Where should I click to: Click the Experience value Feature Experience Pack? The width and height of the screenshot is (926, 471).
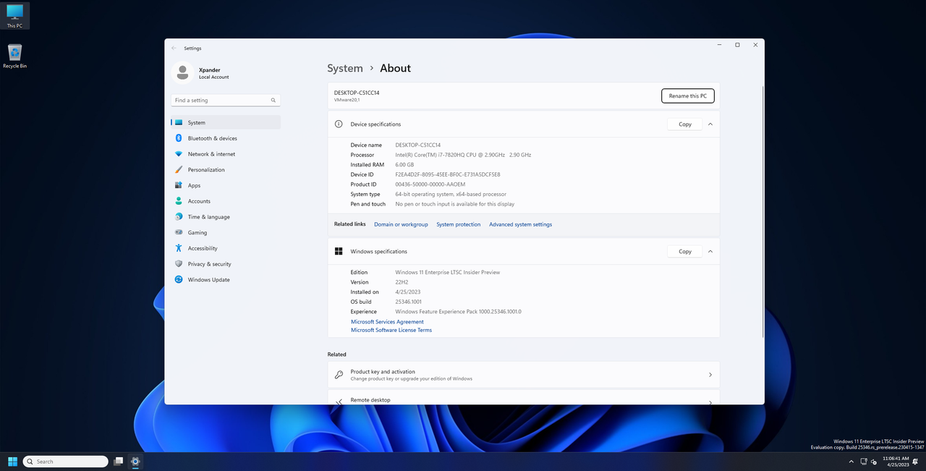click(458, 312)
